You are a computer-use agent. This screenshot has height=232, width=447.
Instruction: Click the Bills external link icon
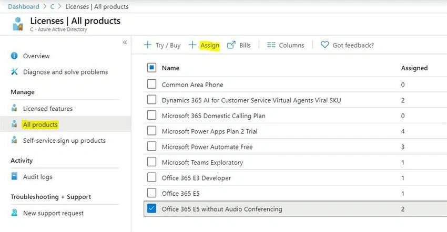click(x=231, y=45)
